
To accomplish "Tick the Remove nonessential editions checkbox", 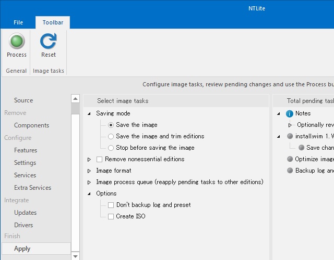I will coord(99,159).
